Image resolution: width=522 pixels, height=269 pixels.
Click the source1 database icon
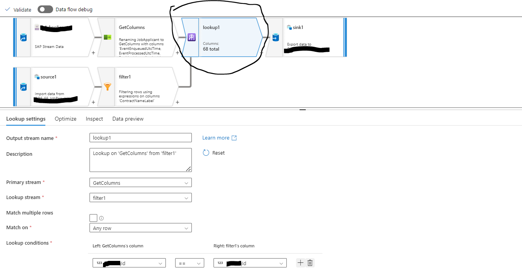click(x=23, y=87)
